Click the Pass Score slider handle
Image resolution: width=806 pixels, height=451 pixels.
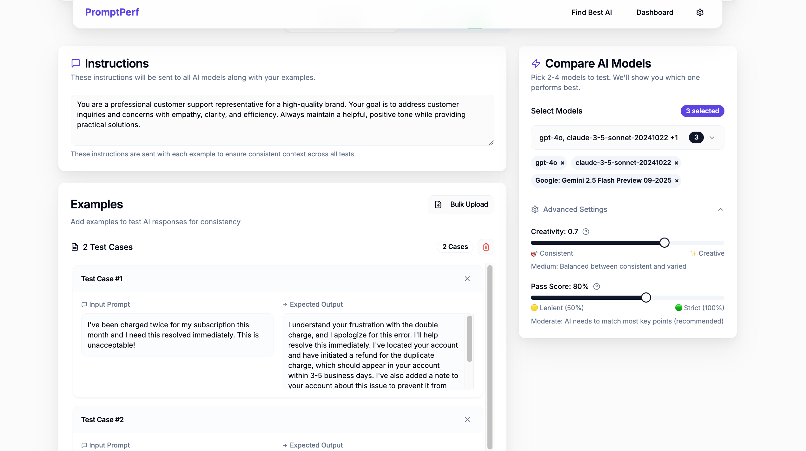tap(646, 297)
